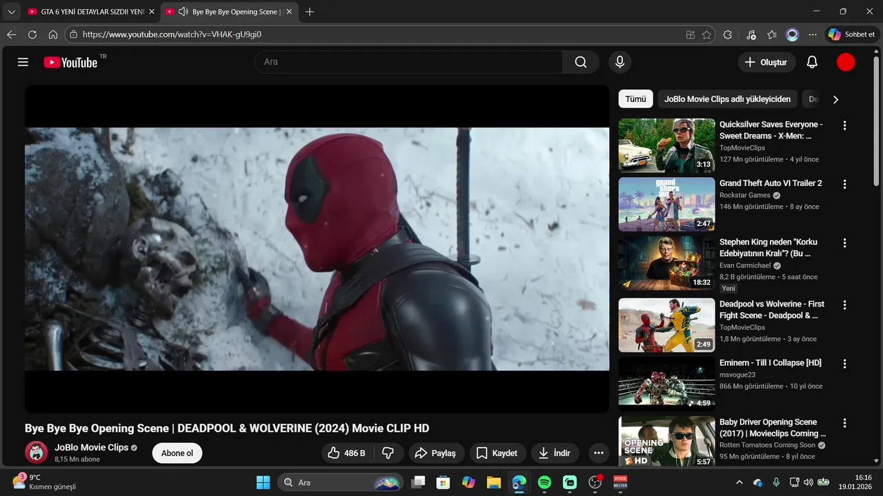Viewport: 883px width, 496px height.
Task: Click the video player frame
Action: 317,249
